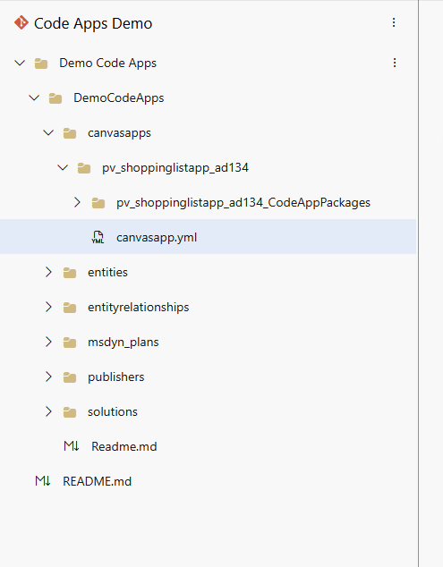Collapse the canvasapps folder
The height and width of the screenshot is (567, 443).
point(48,132)
